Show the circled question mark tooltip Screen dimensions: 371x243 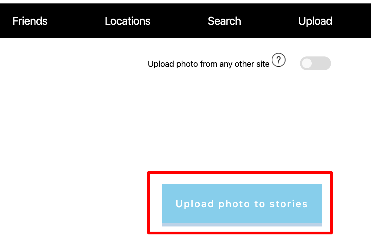point(279,60)
